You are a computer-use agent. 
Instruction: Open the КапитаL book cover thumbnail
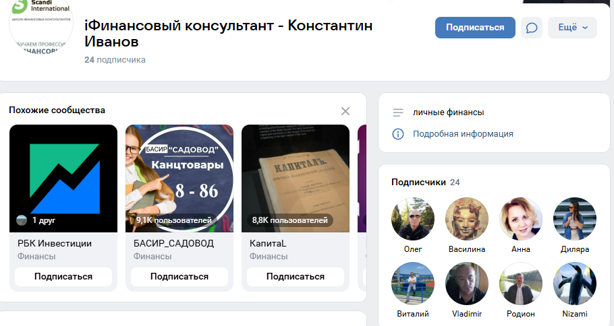tap(296, 178)
